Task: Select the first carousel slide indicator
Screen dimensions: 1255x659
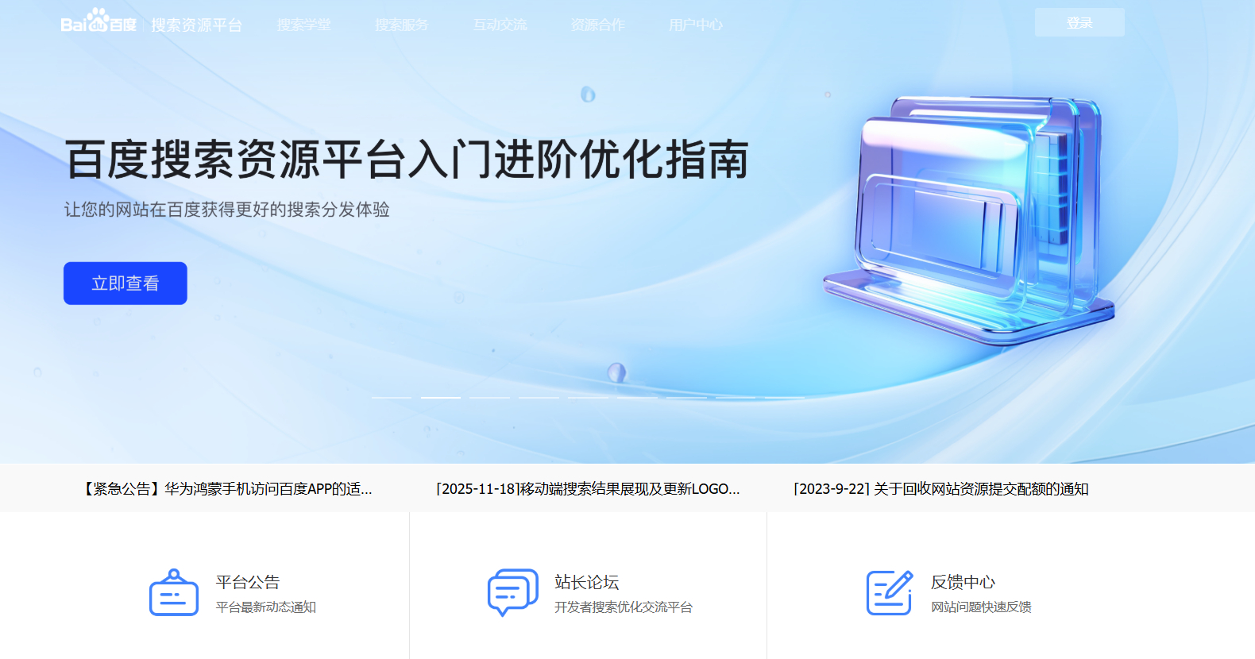Action: pos(392,397)
